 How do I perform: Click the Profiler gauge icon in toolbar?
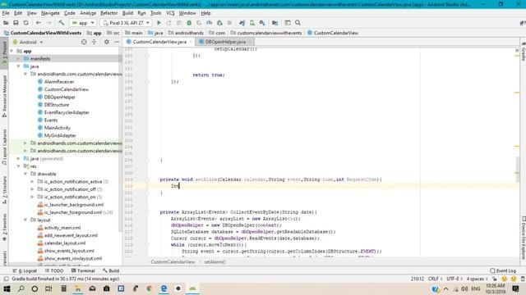click(210, 23)
